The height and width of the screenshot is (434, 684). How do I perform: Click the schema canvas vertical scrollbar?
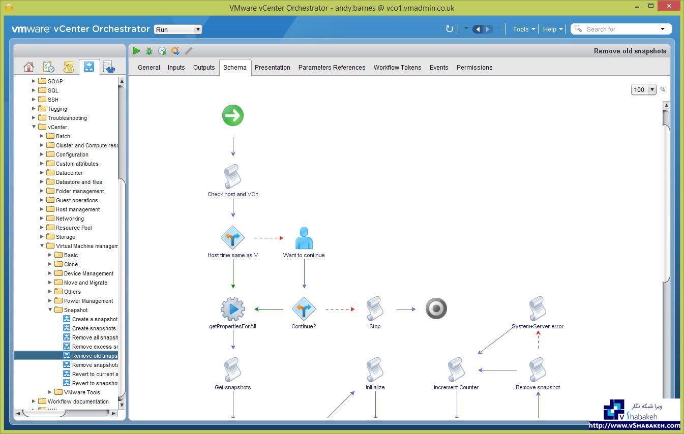pyautogui.click(x=666, y=203)
